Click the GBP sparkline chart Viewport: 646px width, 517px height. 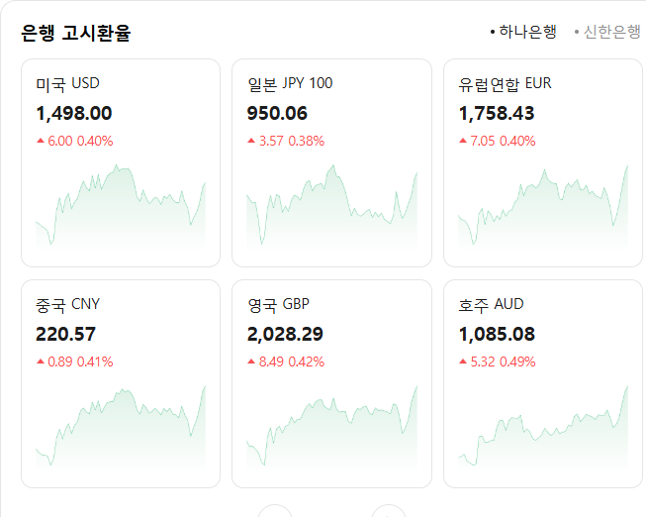(331, 427)
